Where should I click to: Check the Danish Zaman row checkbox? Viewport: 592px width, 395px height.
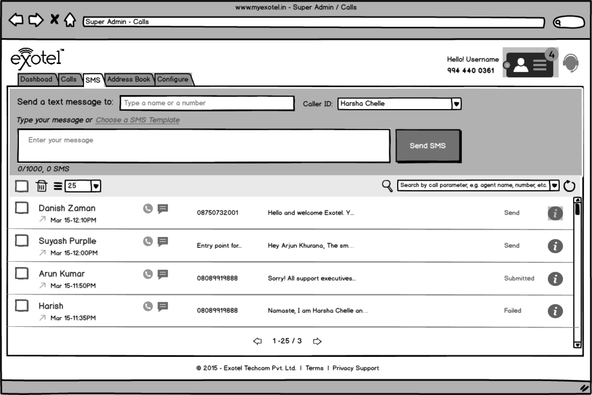[22, 208]
